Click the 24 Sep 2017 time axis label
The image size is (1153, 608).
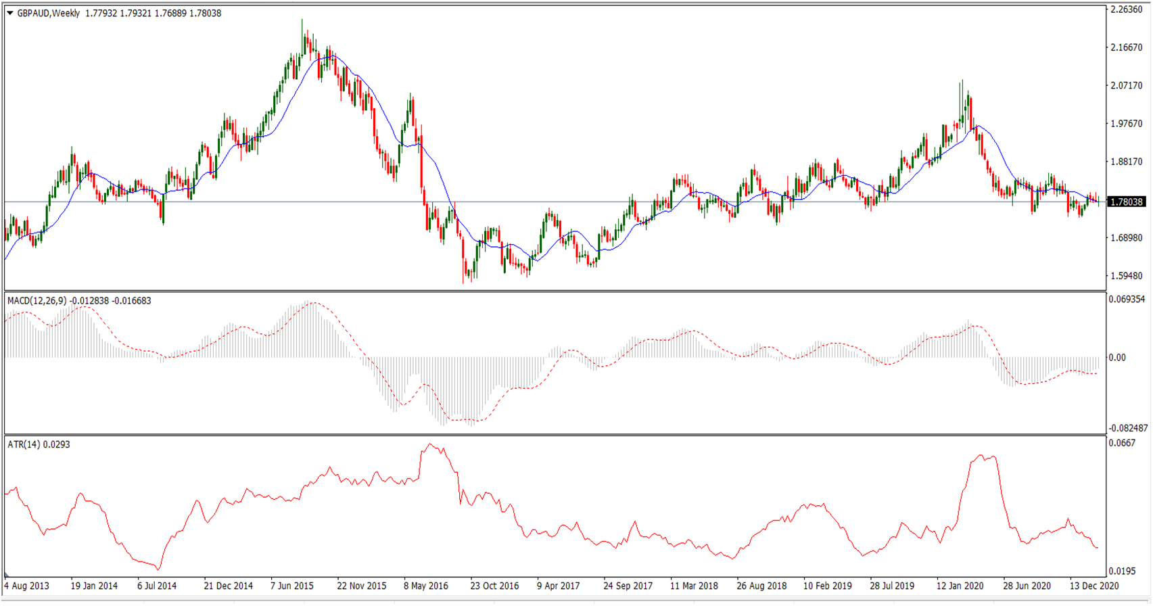[x=628, y=586]
